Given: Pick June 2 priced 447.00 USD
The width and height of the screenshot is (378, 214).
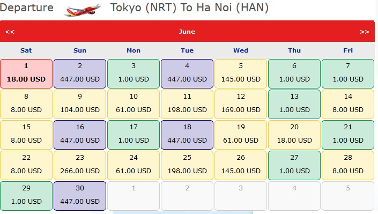Looking at the screenshot, I should click(x=80, y=73).
